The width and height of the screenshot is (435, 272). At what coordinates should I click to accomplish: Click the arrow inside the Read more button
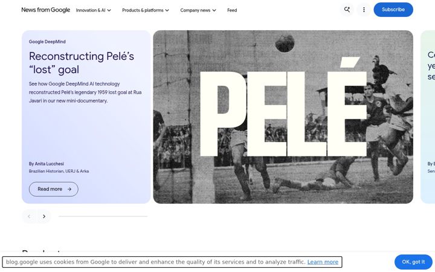pyautogui.click(x=69, y=189)
